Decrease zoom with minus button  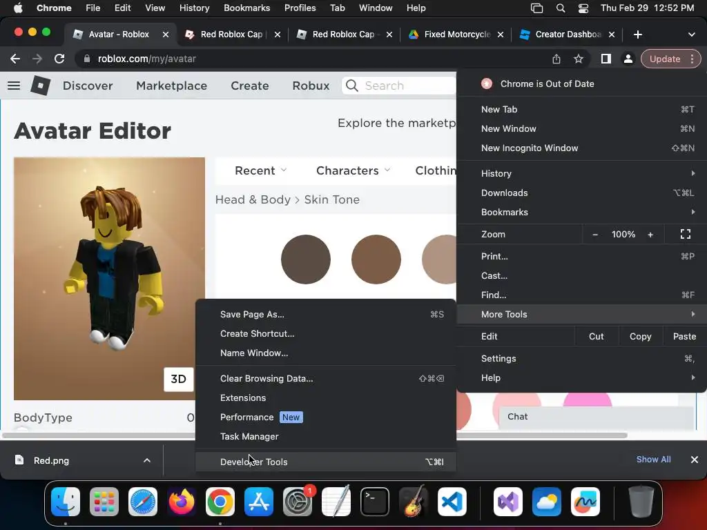pos(595,235)
